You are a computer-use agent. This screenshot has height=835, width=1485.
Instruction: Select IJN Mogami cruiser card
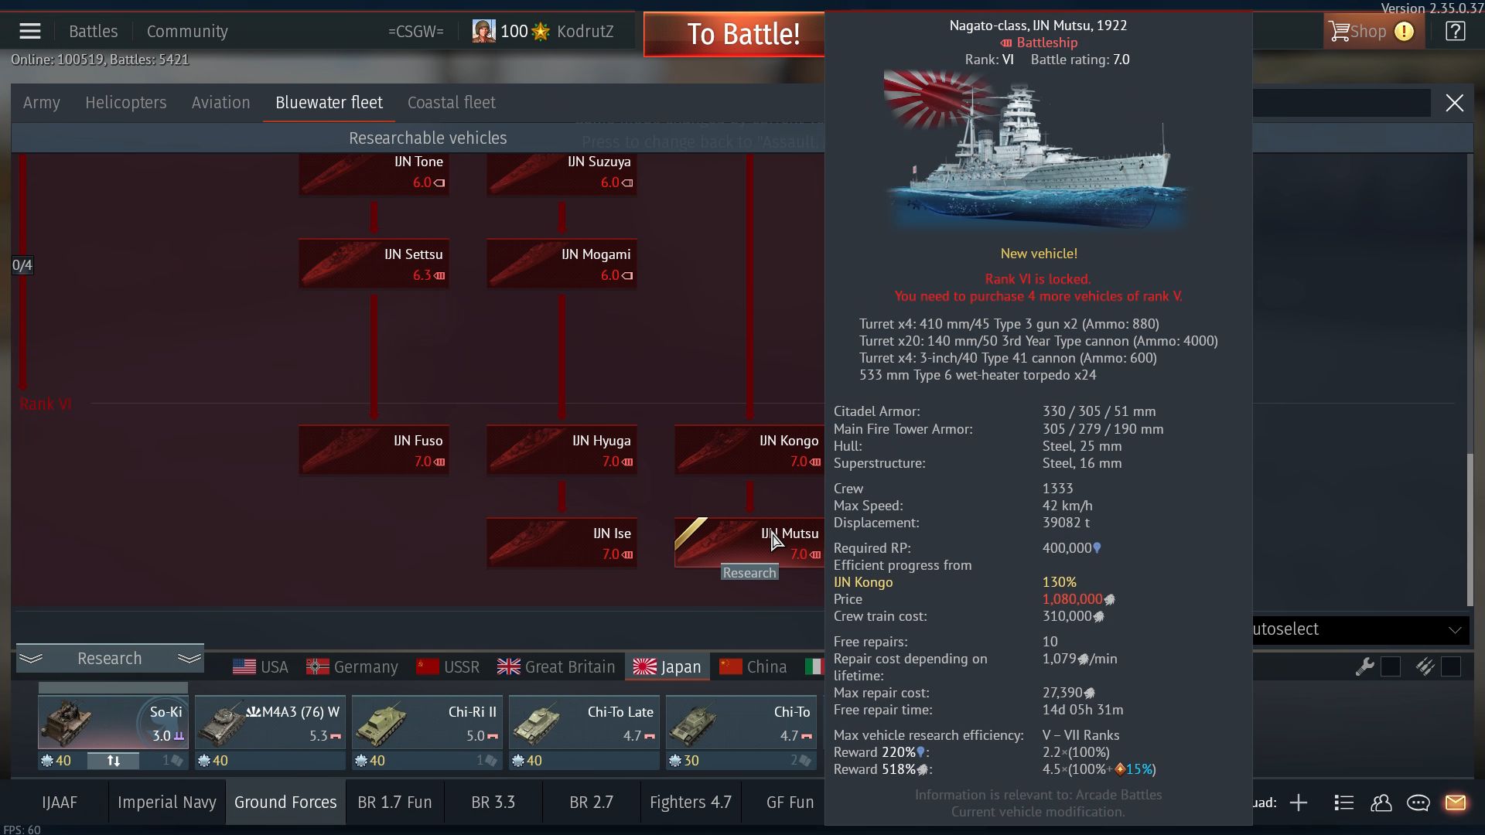[x=562, y=264]
